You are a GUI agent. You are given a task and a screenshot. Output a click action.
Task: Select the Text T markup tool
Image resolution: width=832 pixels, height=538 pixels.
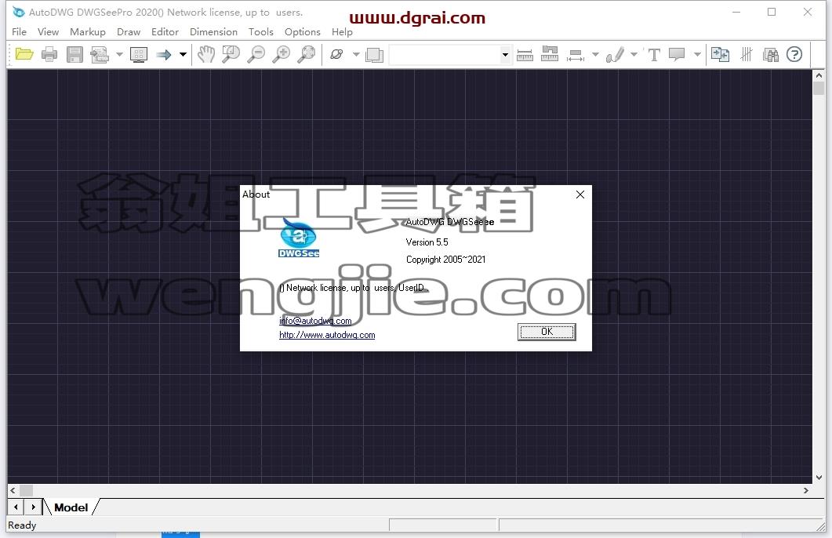point(654,54)
